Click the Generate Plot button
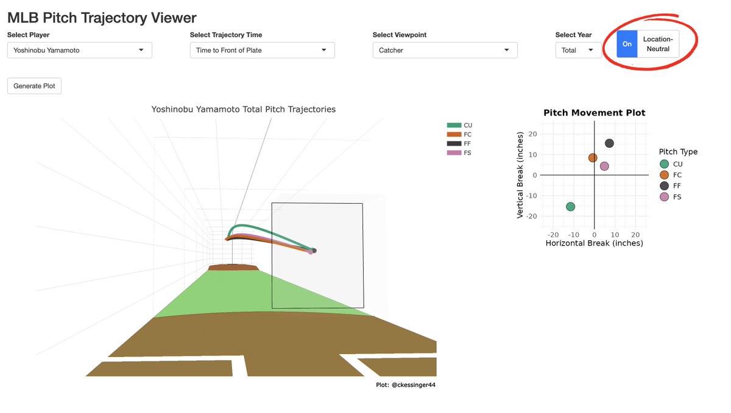731x413 pixels. pos(34,86)
